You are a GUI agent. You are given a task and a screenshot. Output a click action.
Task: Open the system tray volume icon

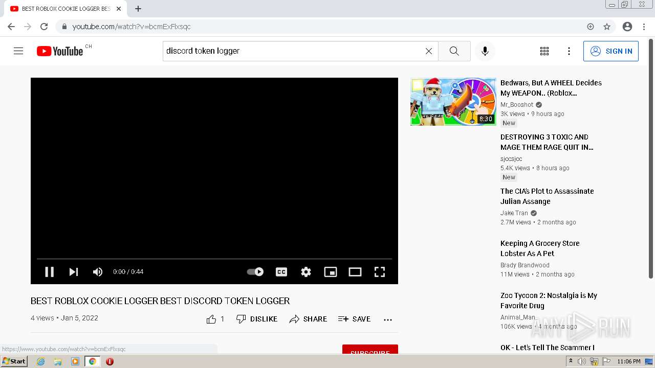pos(582,361)
